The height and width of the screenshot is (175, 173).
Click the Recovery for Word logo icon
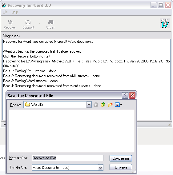165,23
